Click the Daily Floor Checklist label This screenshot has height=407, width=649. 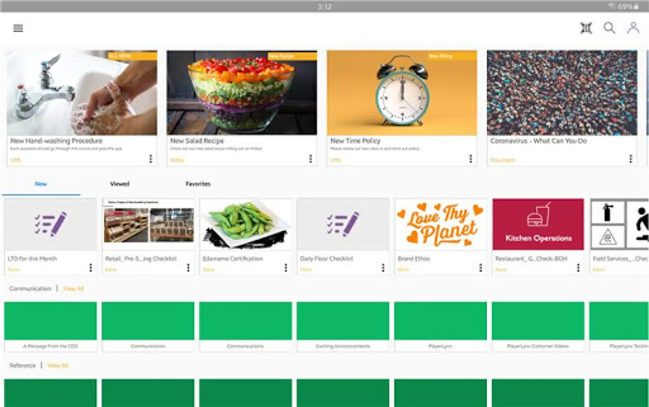pos(327,259)
